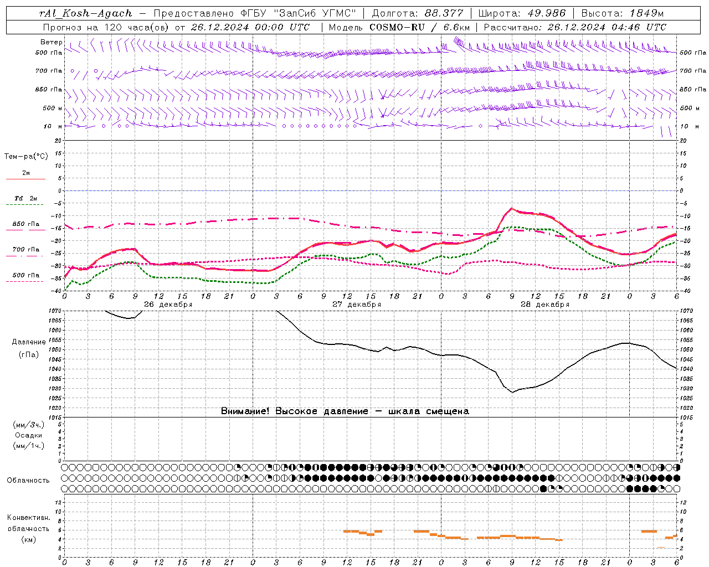Click the 27 декабря date label
Viewport: 709px width, 567px height.
coord(356,305)
